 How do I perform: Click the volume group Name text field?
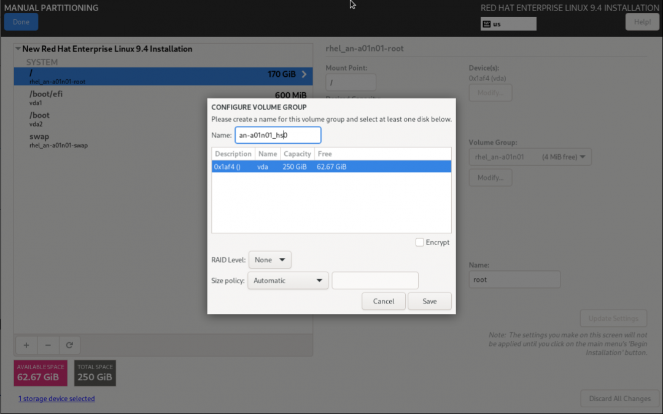(x=277, y=135)
